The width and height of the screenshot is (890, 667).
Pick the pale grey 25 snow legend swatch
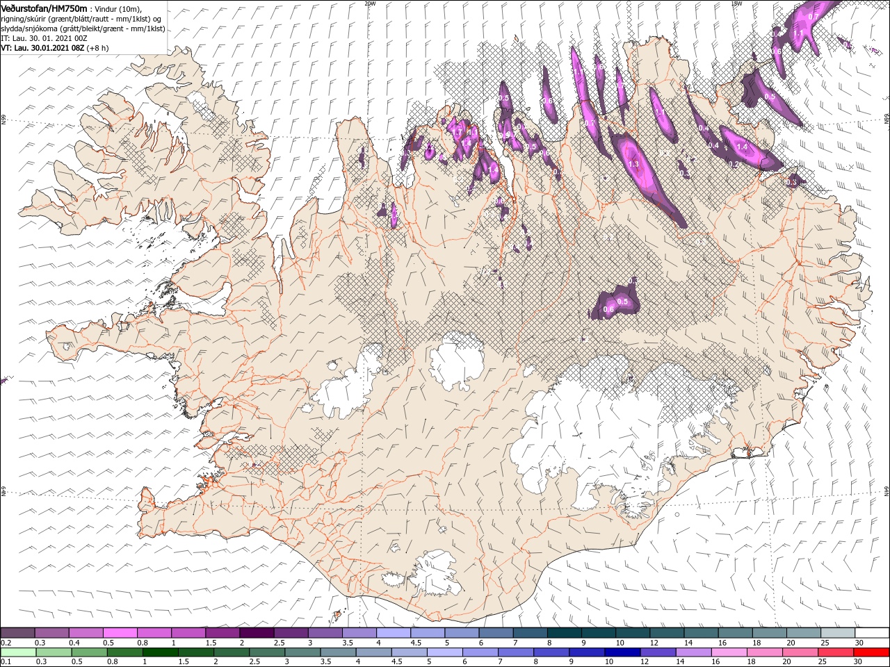click(x=839, y=633)
